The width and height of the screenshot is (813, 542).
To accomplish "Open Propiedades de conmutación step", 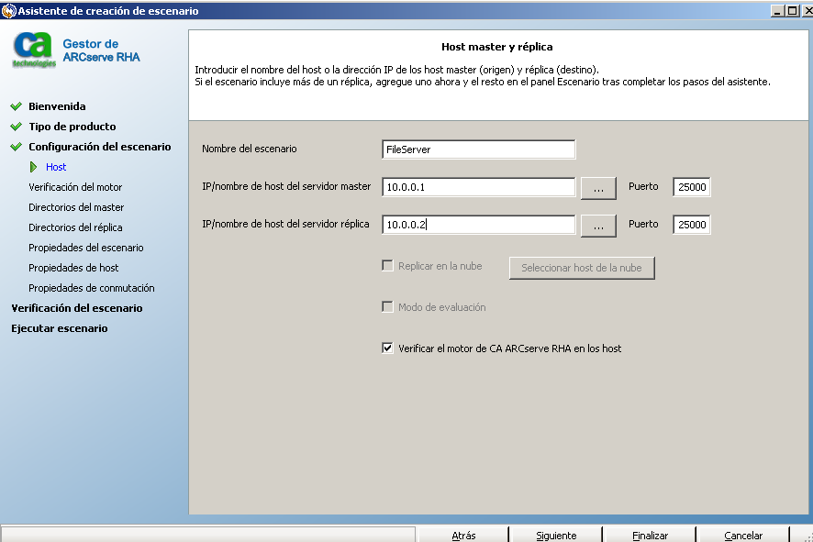I will point(91,288).
